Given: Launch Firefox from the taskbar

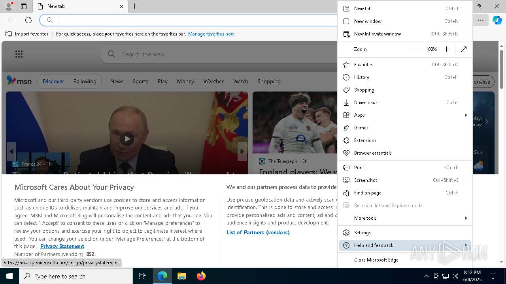Looking at the screenshot, I should pyautogui.click(x=201, y=276).
